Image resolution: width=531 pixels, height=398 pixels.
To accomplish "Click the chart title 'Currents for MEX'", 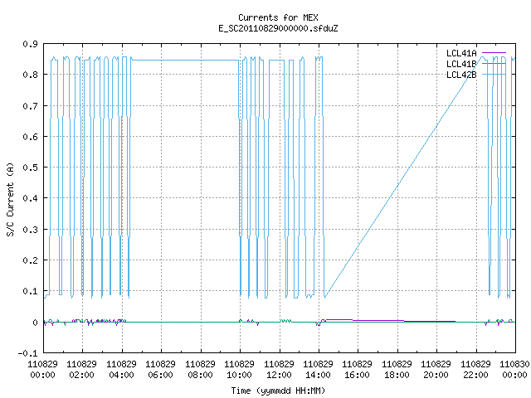I will click(x=278, y=17).
